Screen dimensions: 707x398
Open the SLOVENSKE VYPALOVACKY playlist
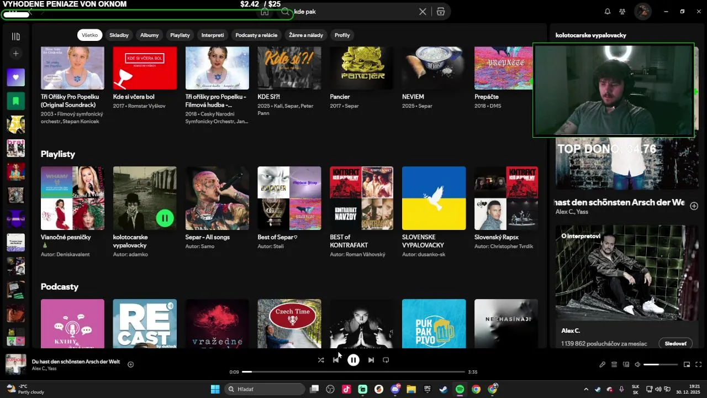[x=434, y=198]
